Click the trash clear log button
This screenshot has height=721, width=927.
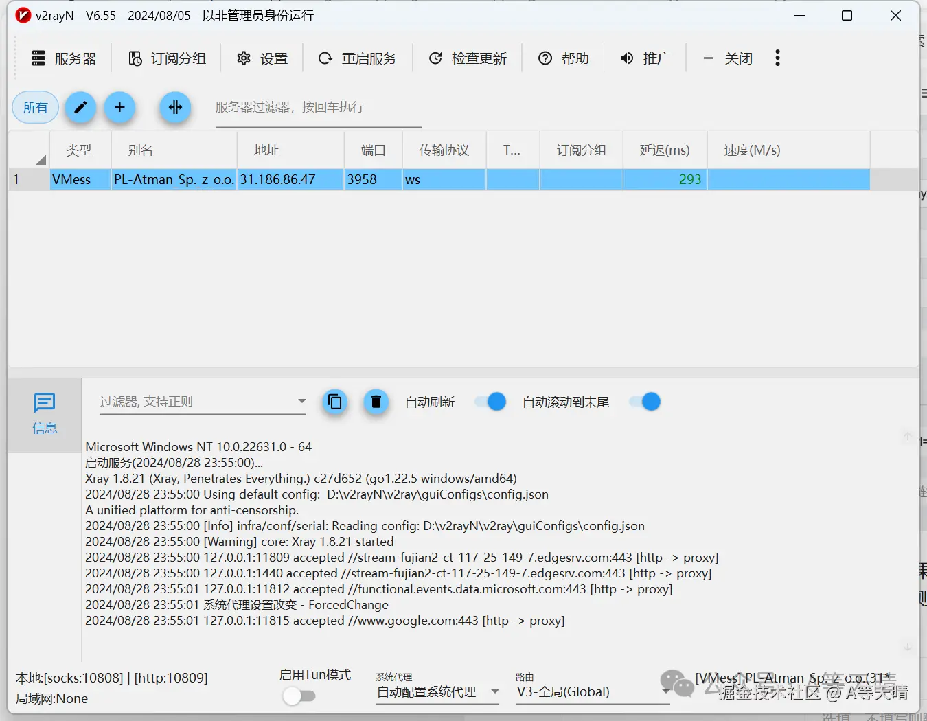tap(376, 402)
